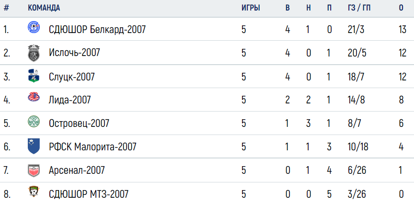Click the КОМАНДА column header
This screenshot has height=203, width=414.
coord(44,8)
